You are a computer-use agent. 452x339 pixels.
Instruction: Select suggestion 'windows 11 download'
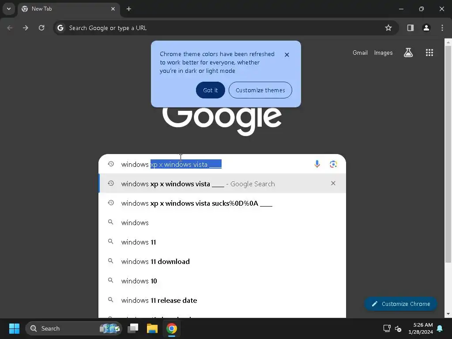[x=222, y=261]
